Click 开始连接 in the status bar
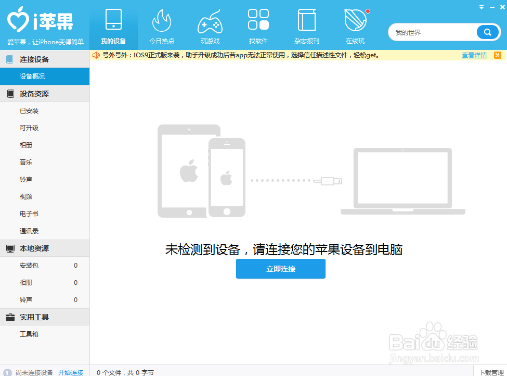This screenshot has height=376, width=507. (71, 371)
